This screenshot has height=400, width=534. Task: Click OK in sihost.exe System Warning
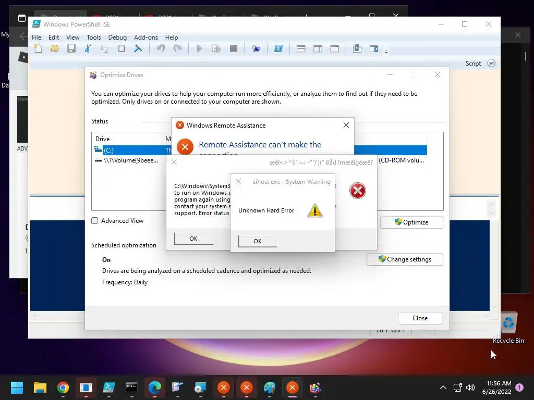tap(258, 241)
